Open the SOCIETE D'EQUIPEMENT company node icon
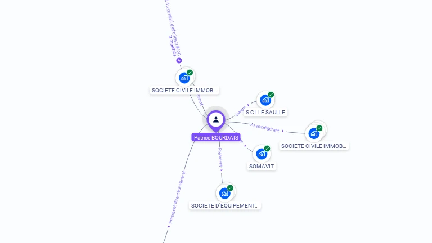The image size is (432, 243). coord(225,193)
